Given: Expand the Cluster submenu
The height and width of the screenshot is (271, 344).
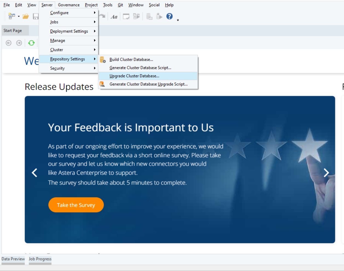Looking at the screenshot, I should click(68, 50).
